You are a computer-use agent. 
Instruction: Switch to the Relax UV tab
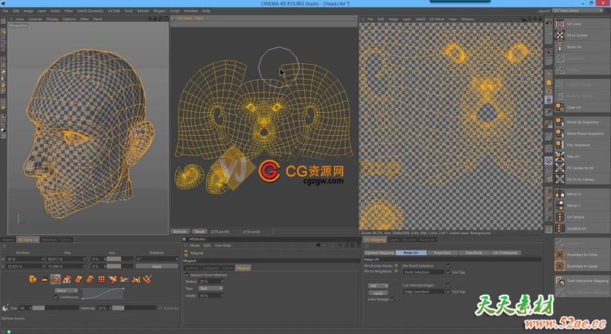(x=411, y=253)
